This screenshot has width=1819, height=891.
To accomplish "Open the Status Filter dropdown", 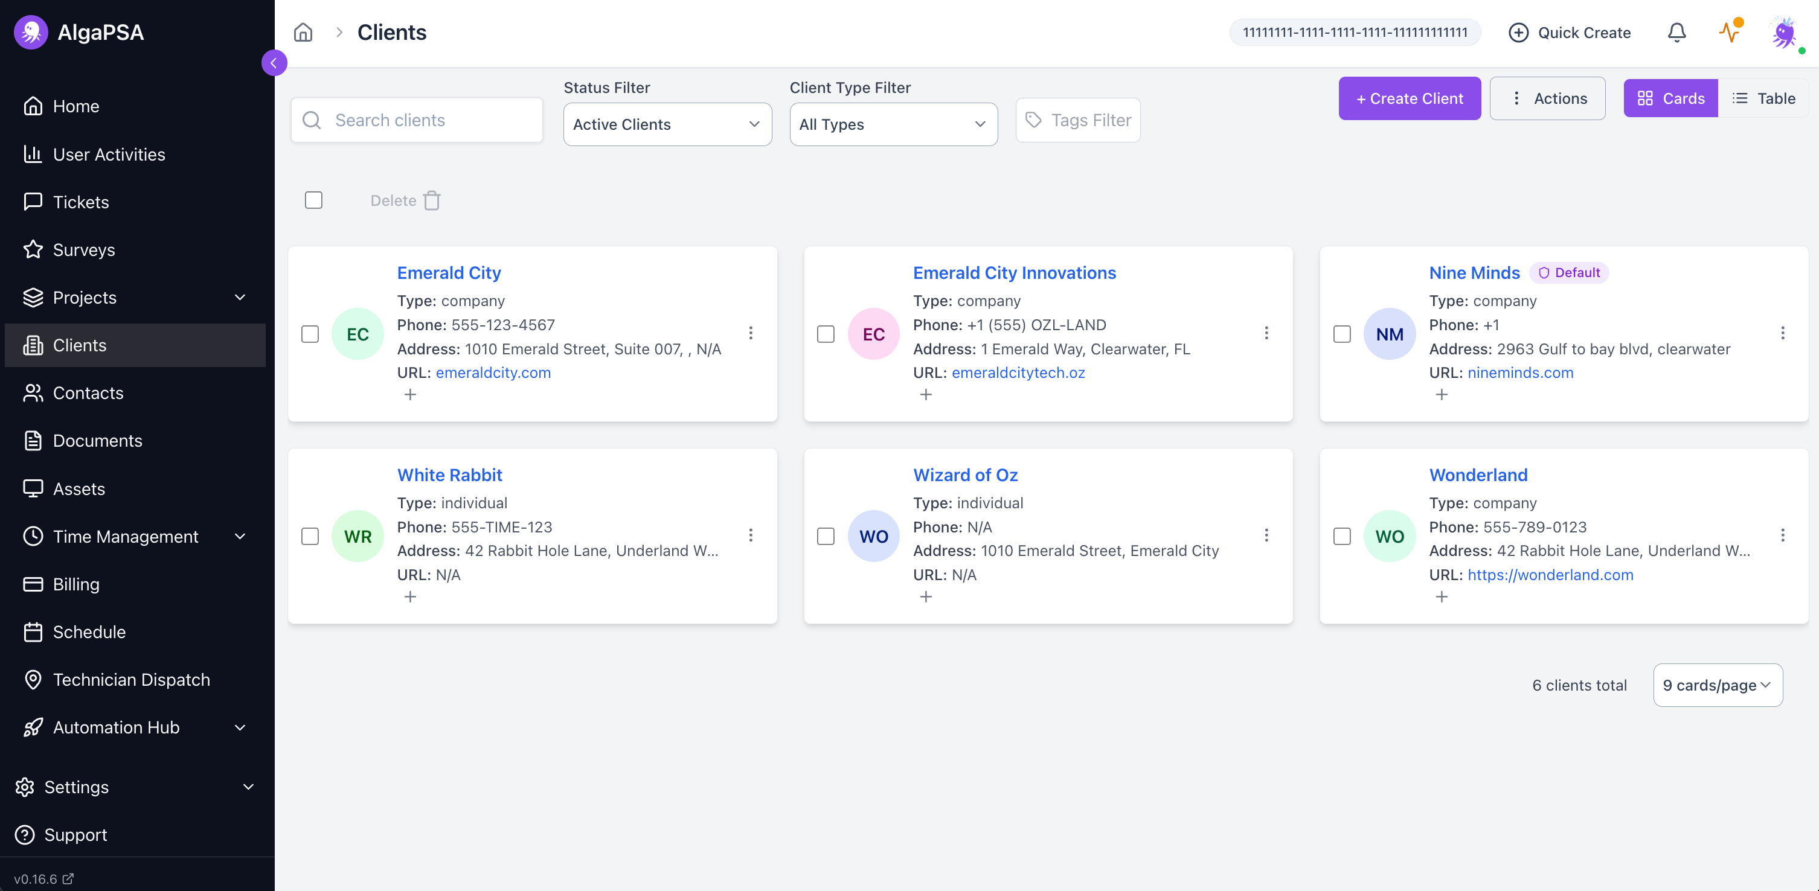I will click(x=667, y=124).
